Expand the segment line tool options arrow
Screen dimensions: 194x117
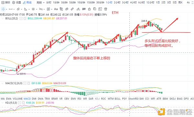tap(14, 9)
